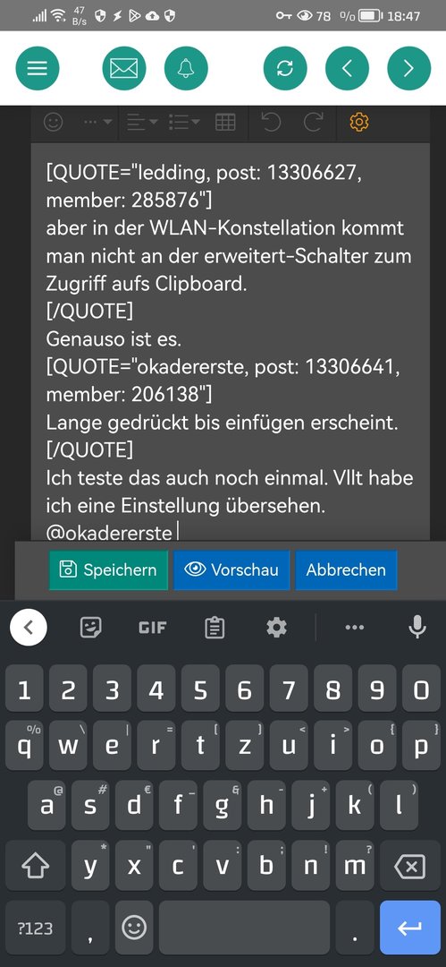Screen dimensions: 446x967
Task: Expand the three-dots more options dropdown
Action: (x=97, y=122)
